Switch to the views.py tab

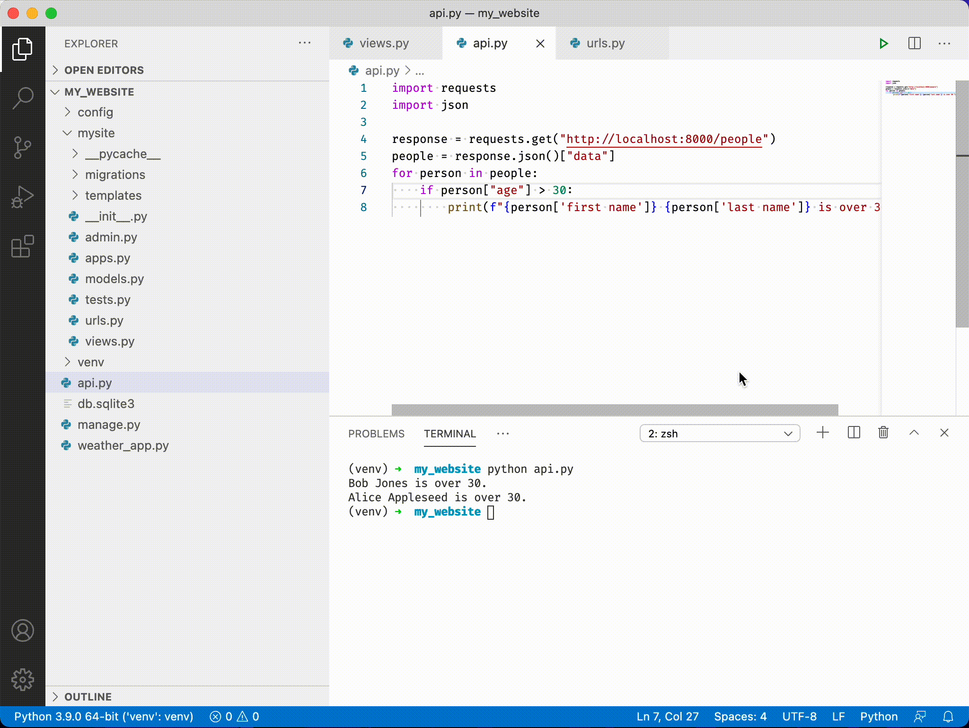tap(383, 44)
